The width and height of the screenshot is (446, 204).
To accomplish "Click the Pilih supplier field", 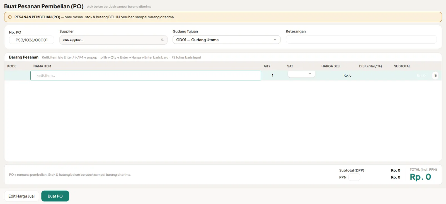I will [113, 40].
